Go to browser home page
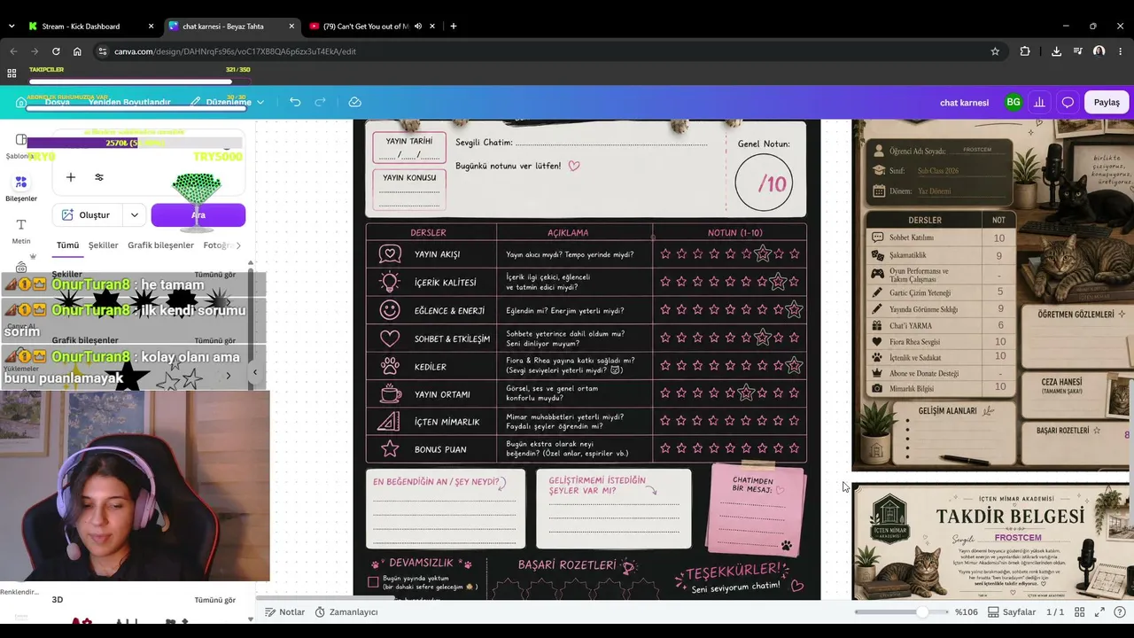This screenshot has width=1134, height=638. [77, 51]
